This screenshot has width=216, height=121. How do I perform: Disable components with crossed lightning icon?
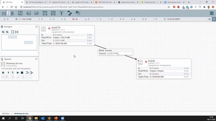click(13, 73)
